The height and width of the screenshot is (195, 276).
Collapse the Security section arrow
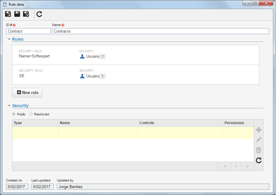(x=9, y=106)
